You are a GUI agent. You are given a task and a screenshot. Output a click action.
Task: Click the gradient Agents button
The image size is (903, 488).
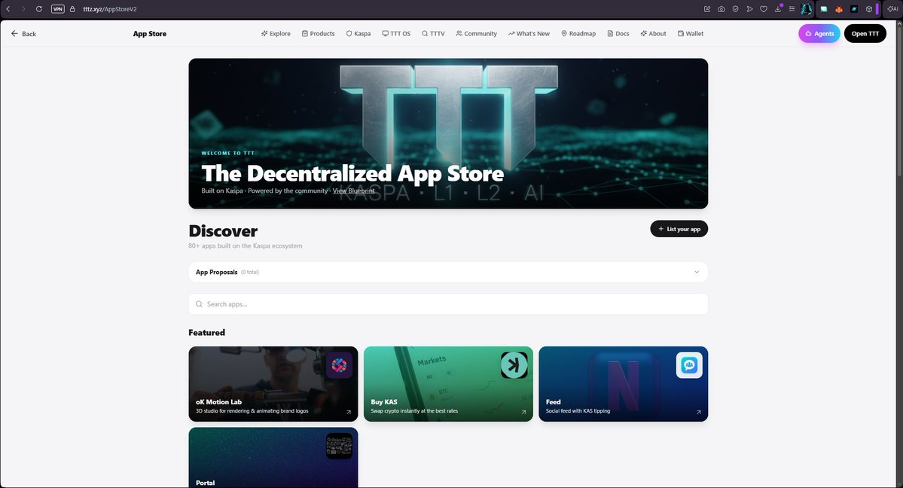(819, 34)
